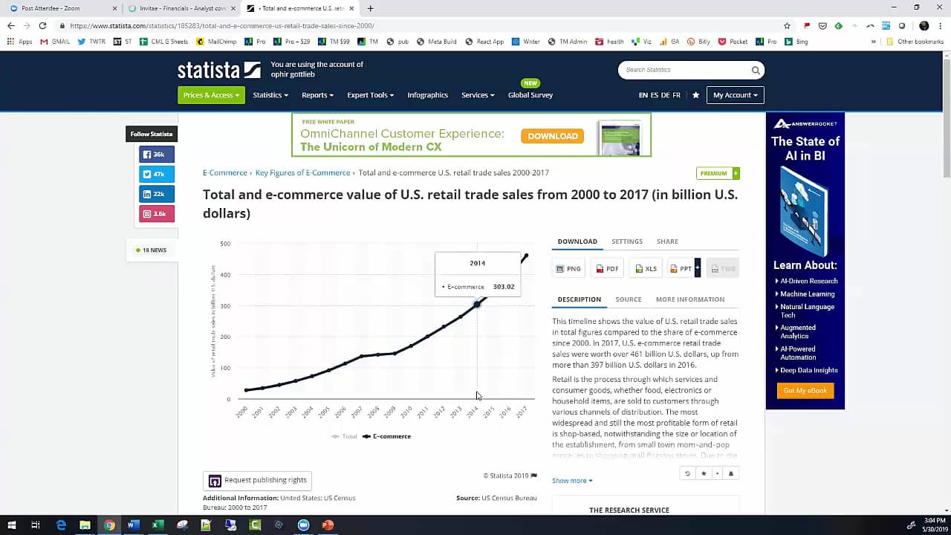This screenshot has height=535, width=951.
Task: Share on Facebook follow button
Action: pos(157,155)
